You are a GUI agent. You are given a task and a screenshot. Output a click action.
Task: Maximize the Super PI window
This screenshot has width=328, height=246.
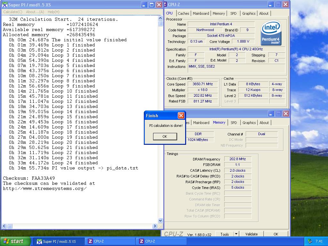(x=152, y=5)
